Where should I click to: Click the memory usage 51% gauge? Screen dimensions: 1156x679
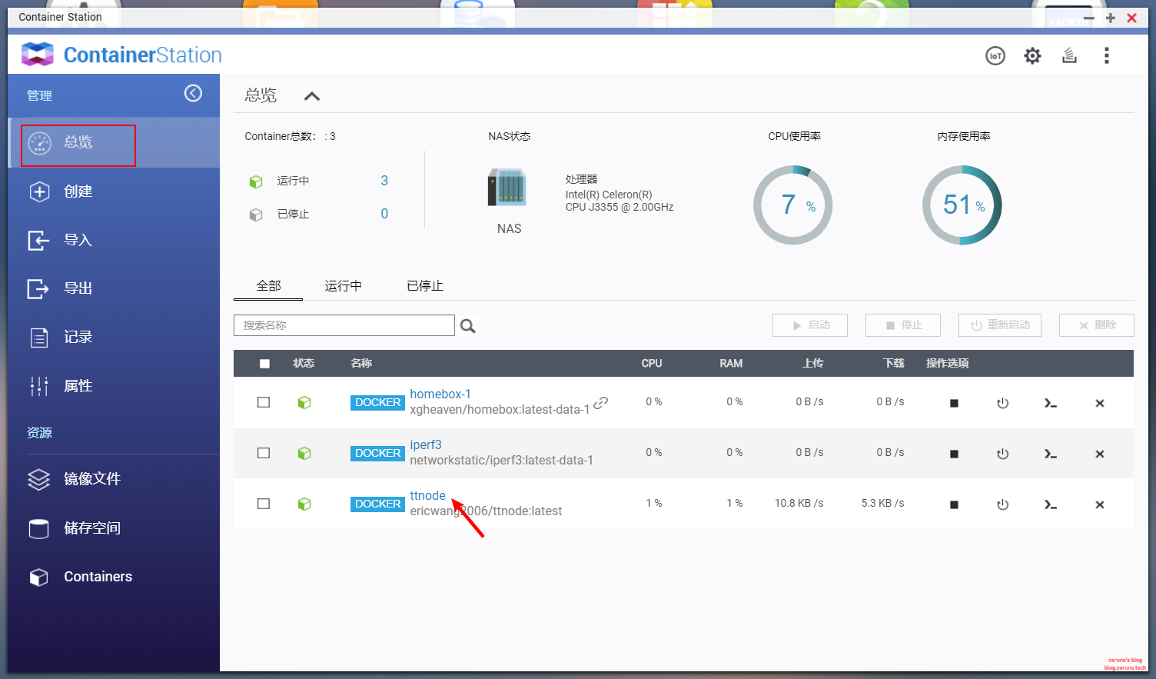coord(962,205)
